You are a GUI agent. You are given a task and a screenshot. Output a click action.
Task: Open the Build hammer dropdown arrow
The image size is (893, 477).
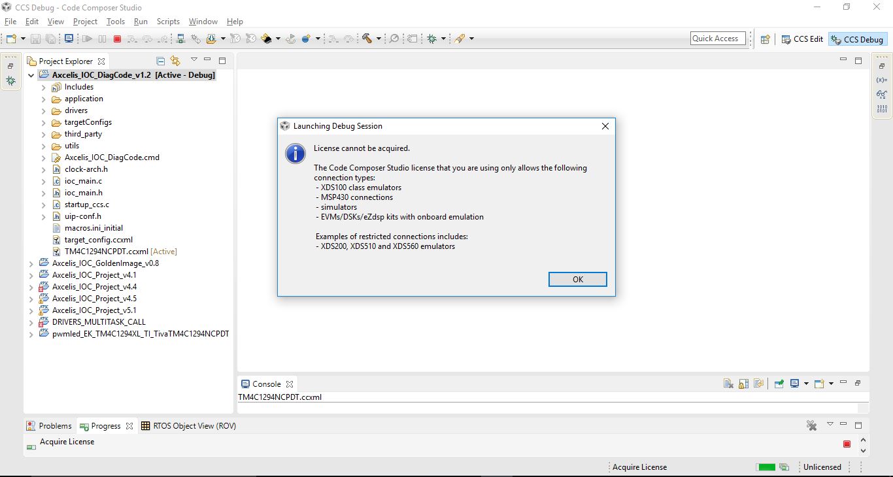(379, 39)
